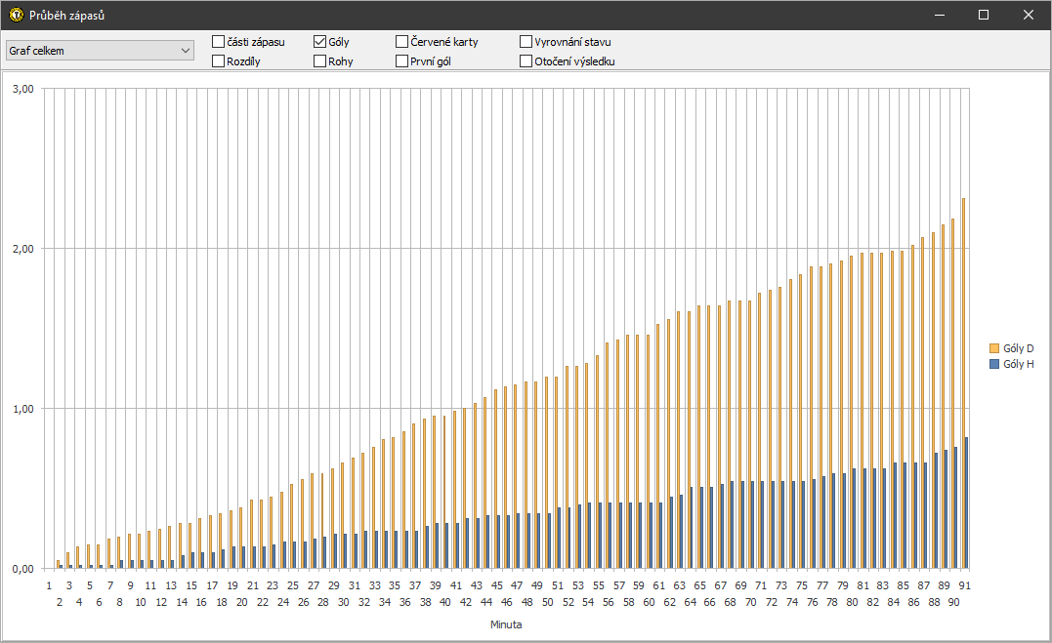1052x643 pixels.
Task: Click the Minuta axis title
Action: tap(505, 624)
